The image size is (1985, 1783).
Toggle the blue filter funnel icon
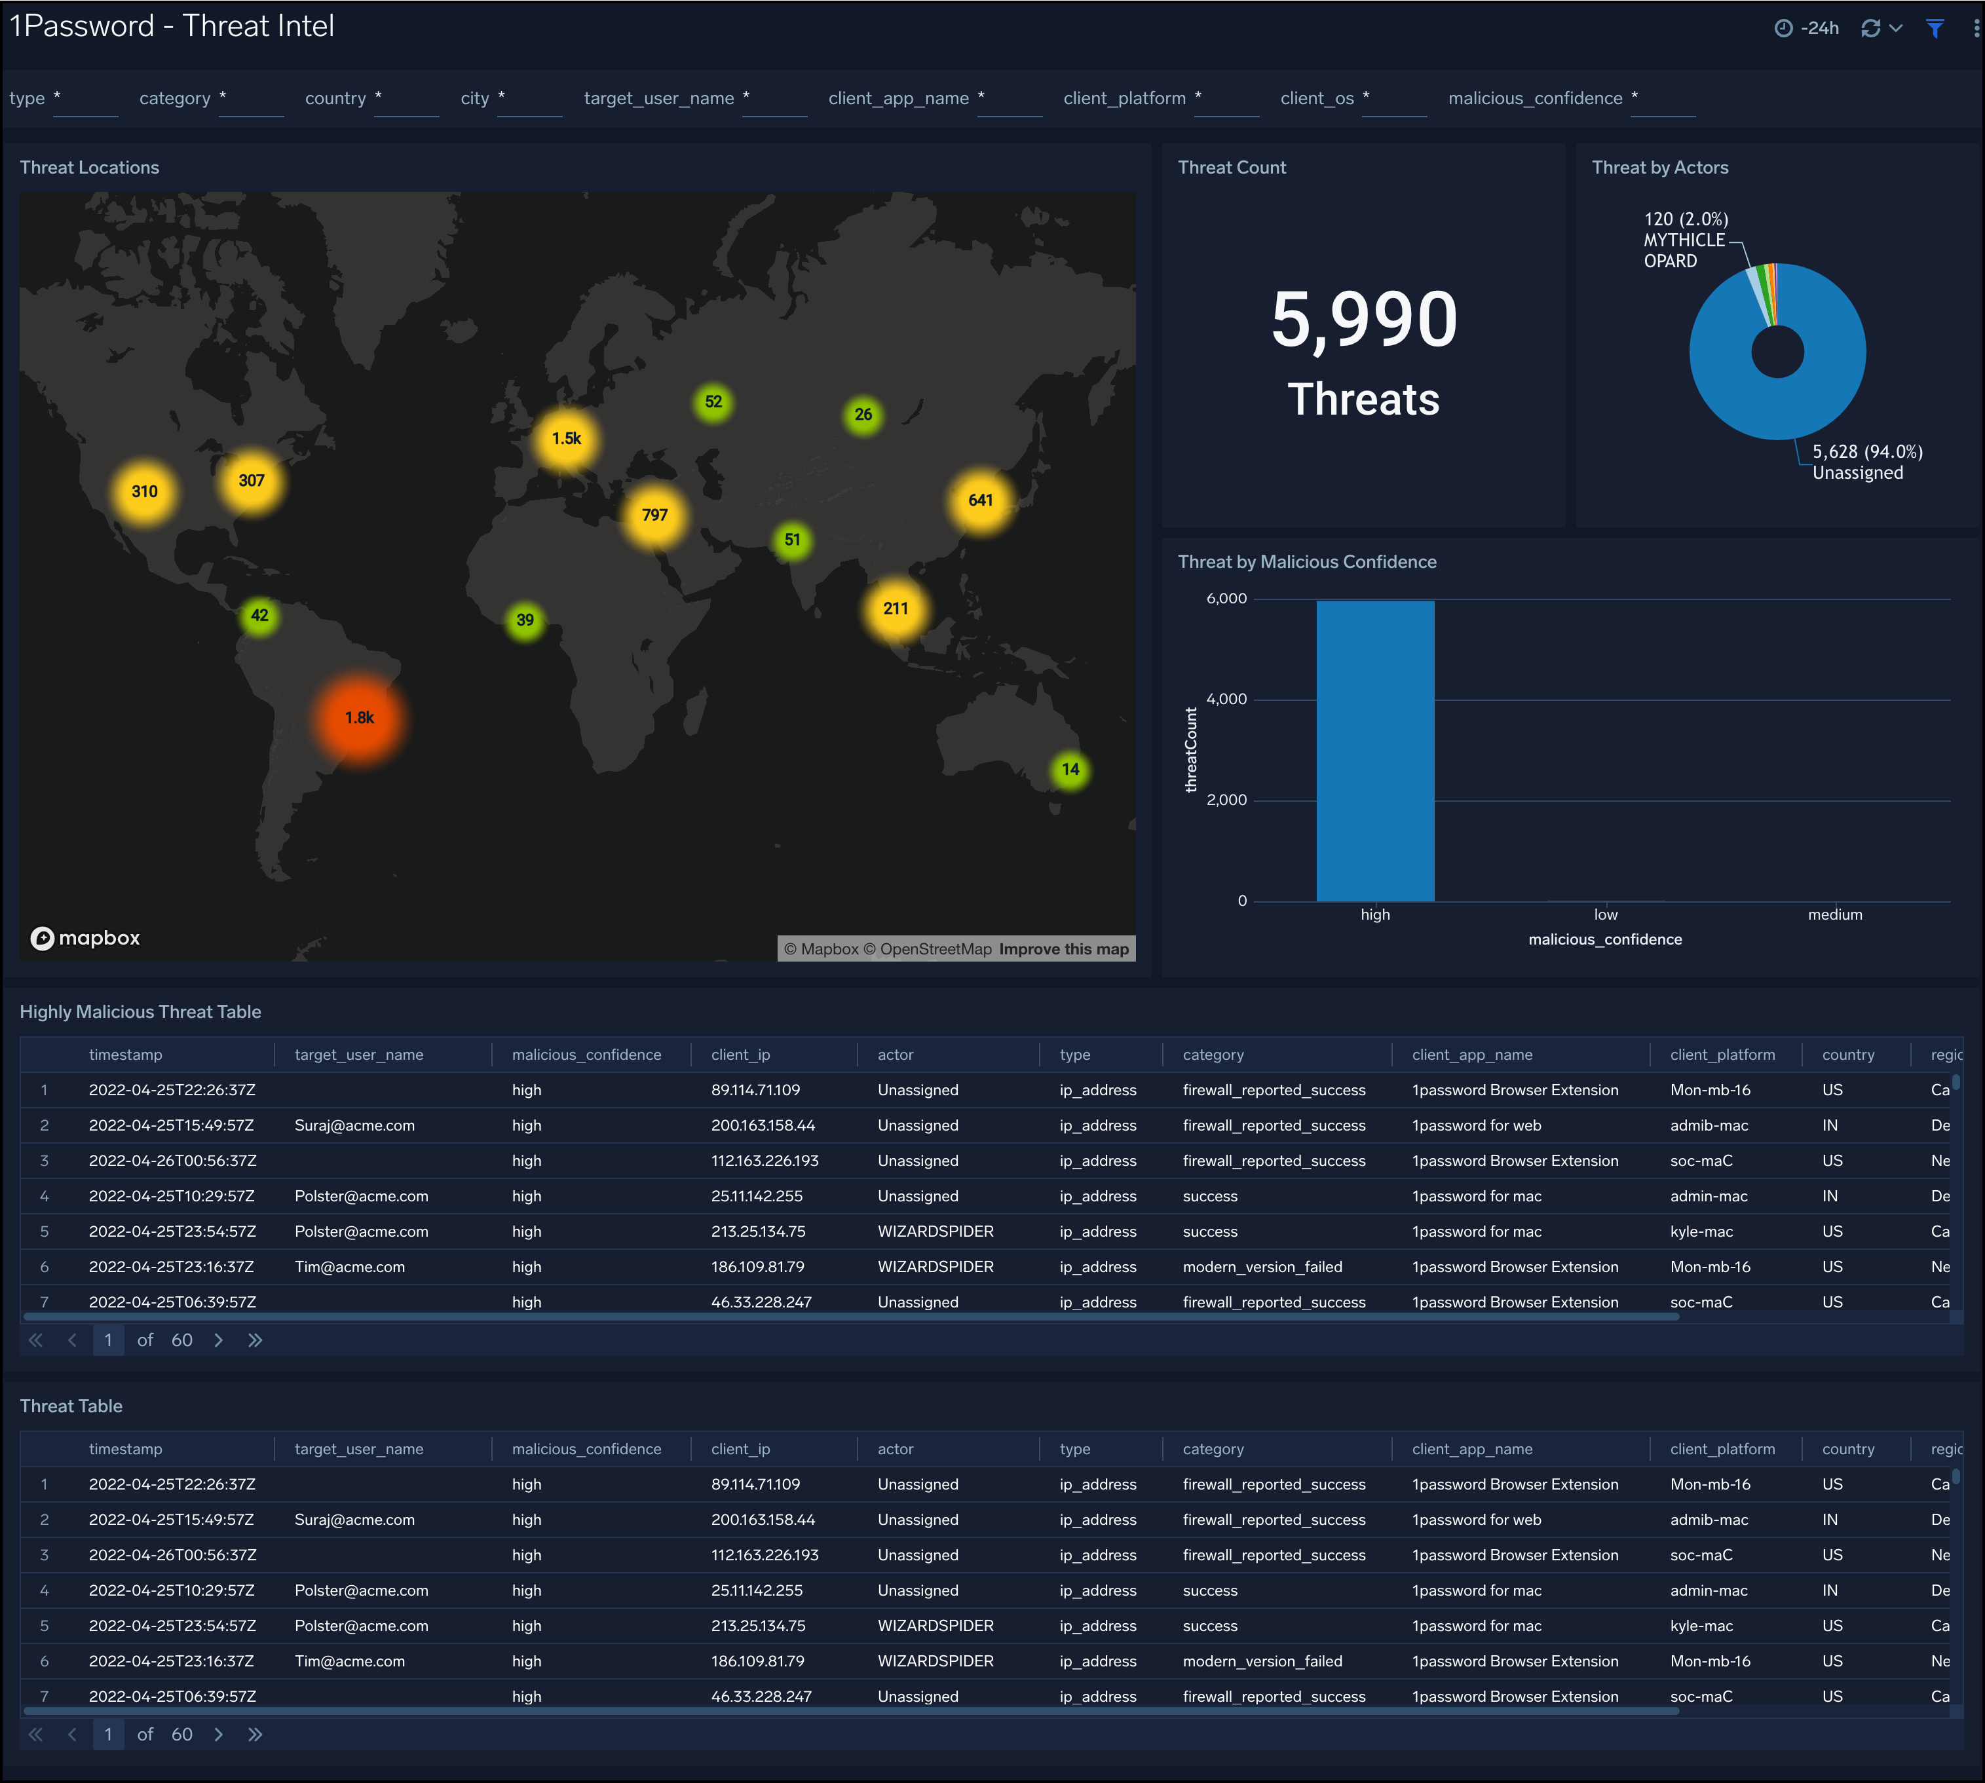tap(1935, 28)
